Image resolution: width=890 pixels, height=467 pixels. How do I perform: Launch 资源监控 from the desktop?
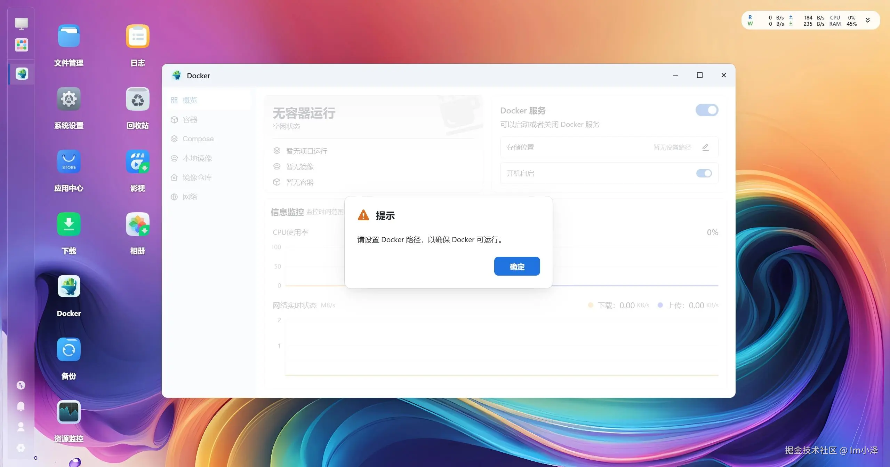tap(69, 412)
